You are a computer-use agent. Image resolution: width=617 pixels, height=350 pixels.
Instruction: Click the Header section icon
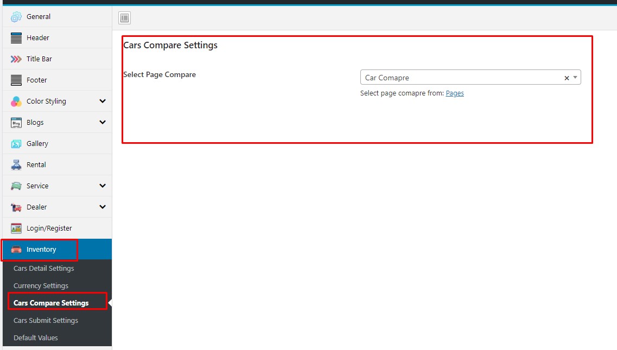(16, 38)
